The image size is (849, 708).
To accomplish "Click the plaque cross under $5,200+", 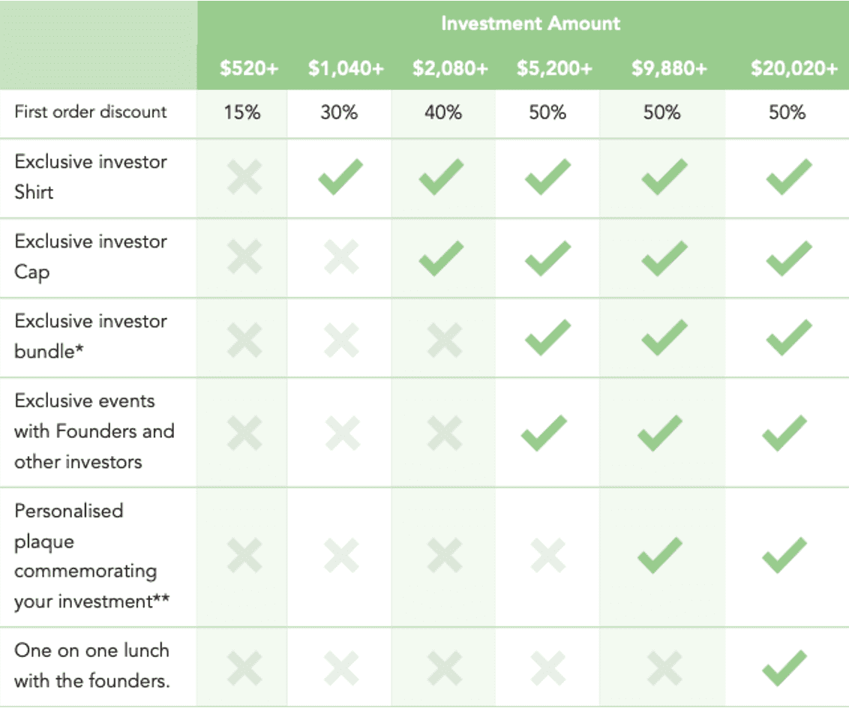I will [x=548, y=555].
